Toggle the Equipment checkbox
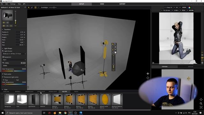 click(3, 57)
